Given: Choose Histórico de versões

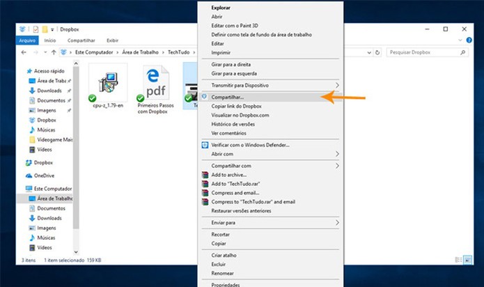Looking at the screenshot, I should pyautogui.click(x=233, y=124).
